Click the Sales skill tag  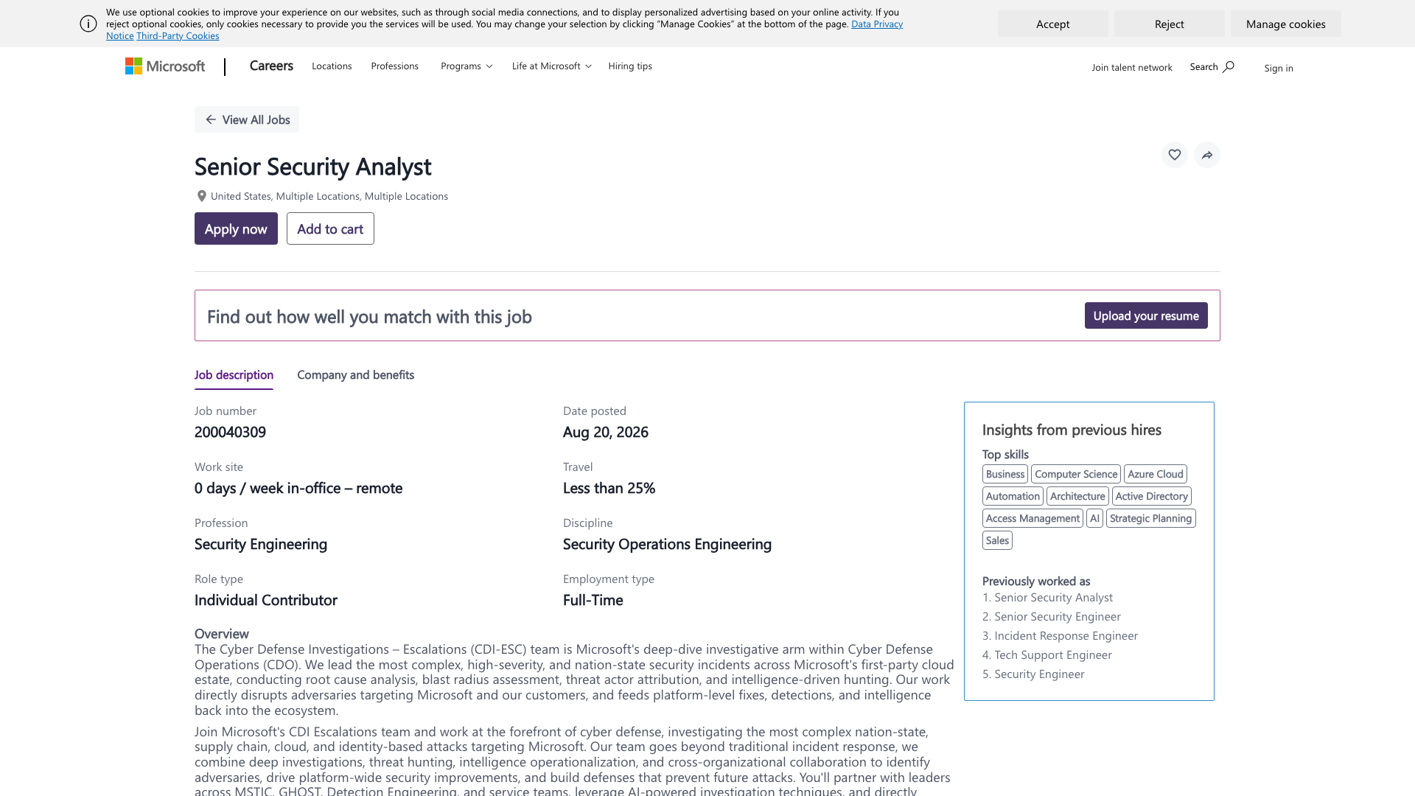[997, 540]
